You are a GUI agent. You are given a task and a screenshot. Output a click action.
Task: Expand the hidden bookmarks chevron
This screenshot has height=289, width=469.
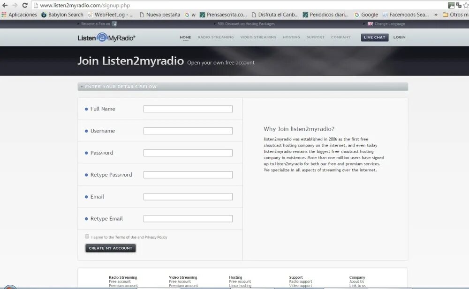click(436, 15)
